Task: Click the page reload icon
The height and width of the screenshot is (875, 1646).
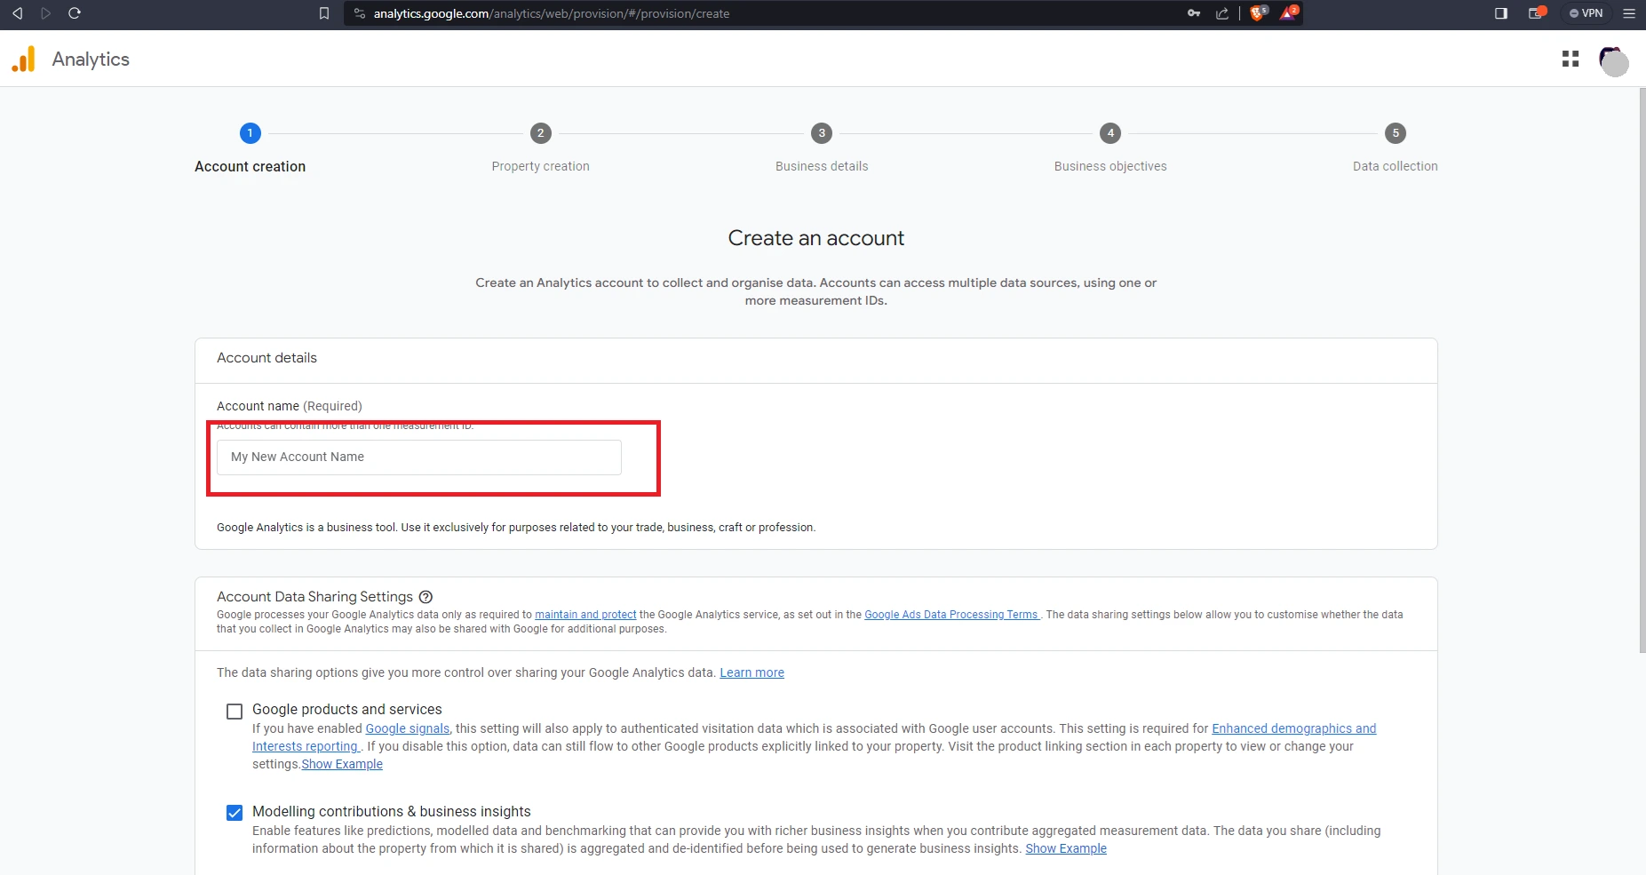Action: [75, 13]
